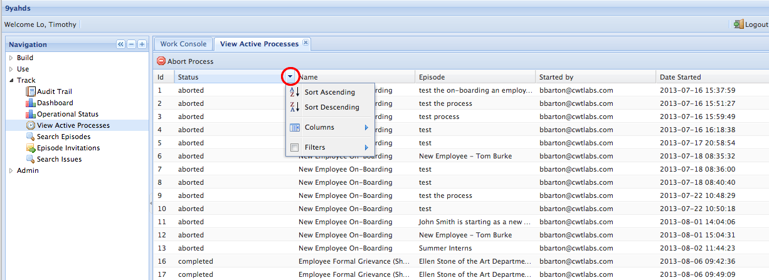Expand the Admin tree node
This screenshot has width=769, height=280.
tap(11, 170)
